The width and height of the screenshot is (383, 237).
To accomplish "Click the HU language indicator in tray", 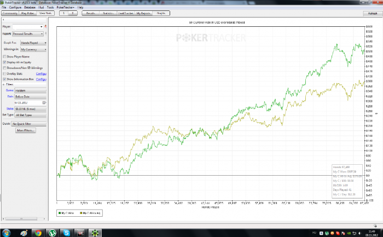I will pyautogui.click(x=314, y=233).
